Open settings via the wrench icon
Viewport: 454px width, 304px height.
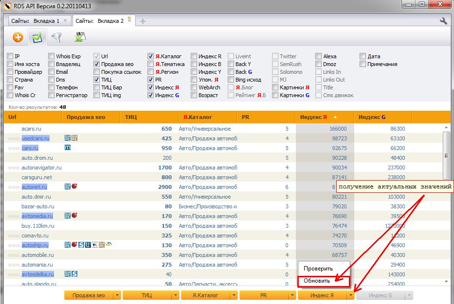click(443, 21)
